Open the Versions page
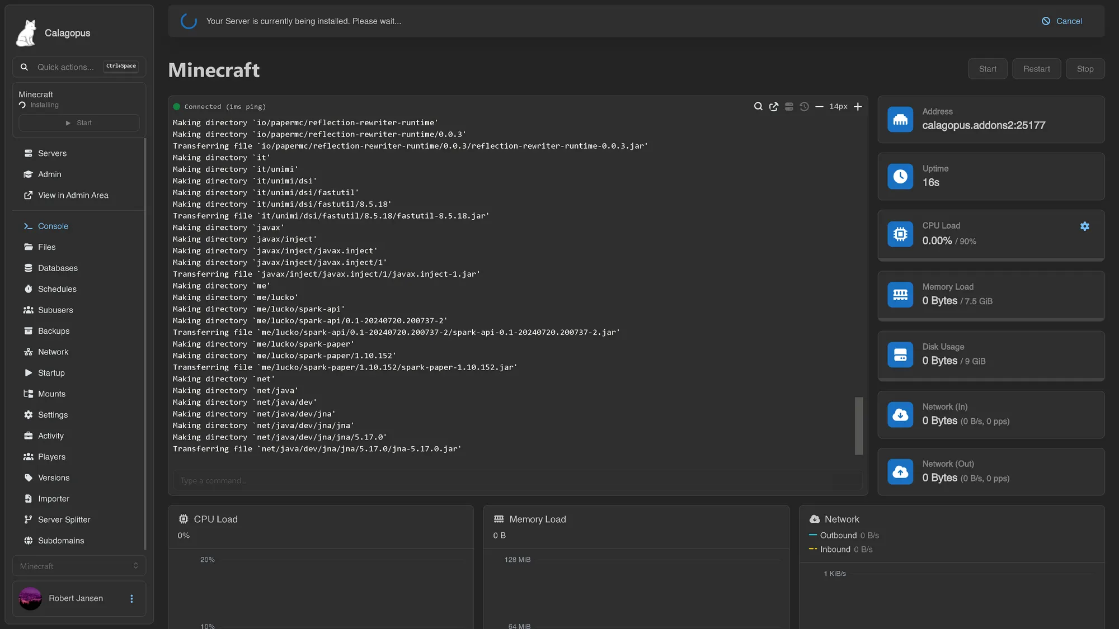This screenshot has width=1119, height=629. pos(79,477)
